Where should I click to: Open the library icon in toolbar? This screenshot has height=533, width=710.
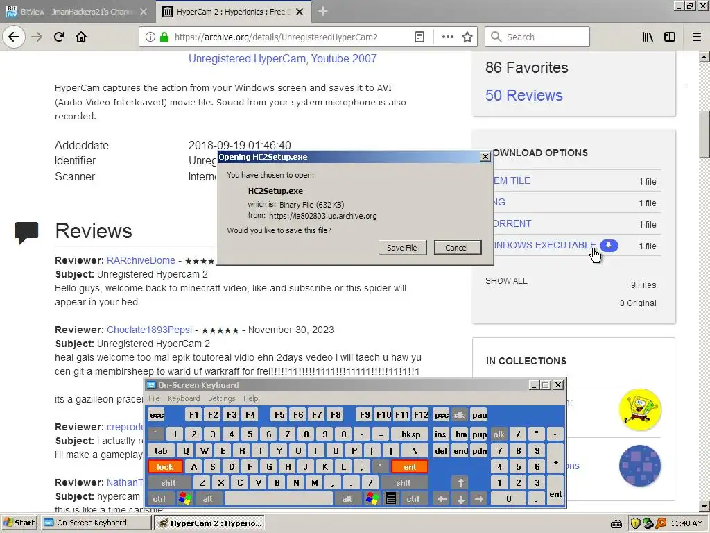648,37
